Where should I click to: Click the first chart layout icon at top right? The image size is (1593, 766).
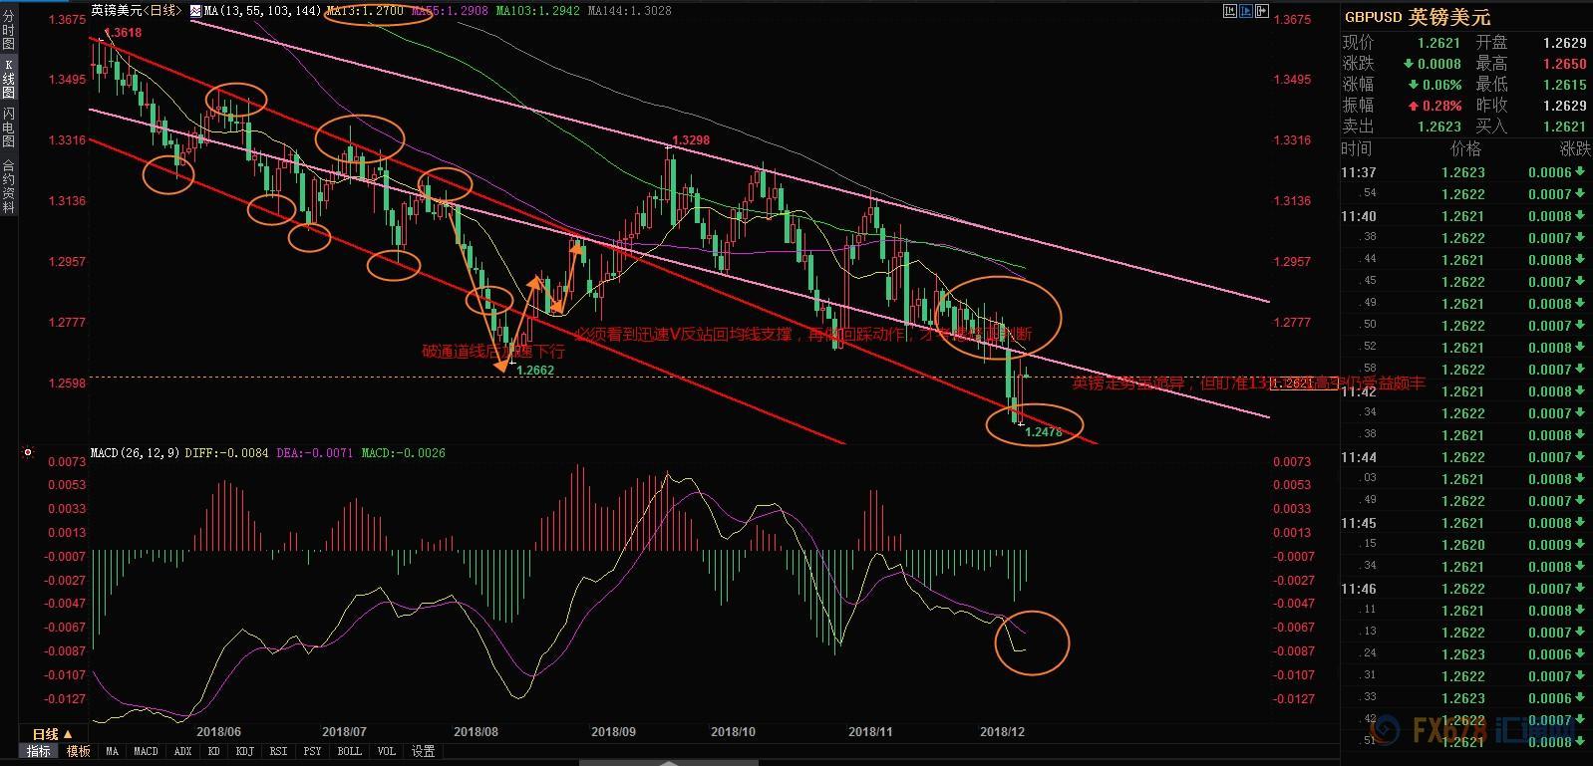(1230, 11)
